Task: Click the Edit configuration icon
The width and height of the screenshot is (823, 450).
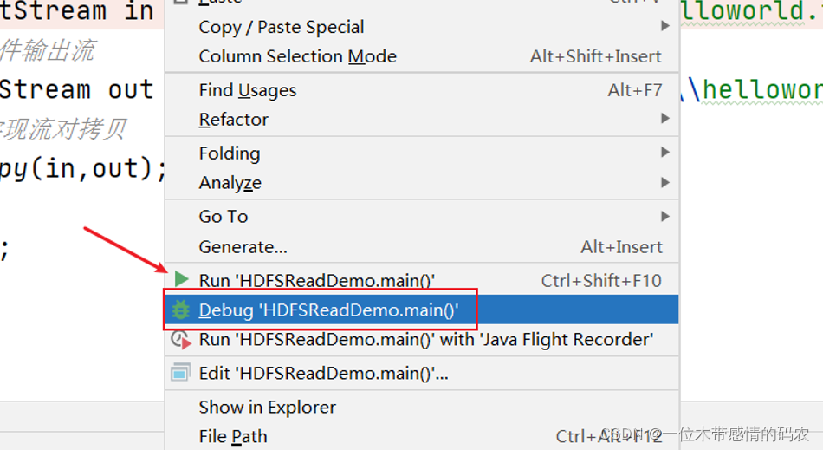Action: 181,374
